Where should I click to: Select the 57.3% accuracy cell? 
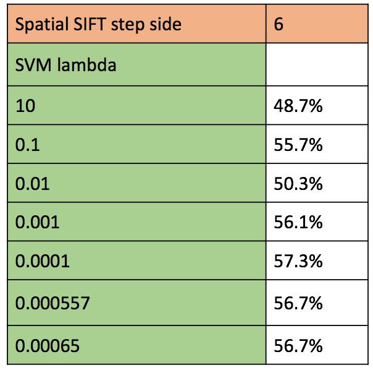coord(317,261)
